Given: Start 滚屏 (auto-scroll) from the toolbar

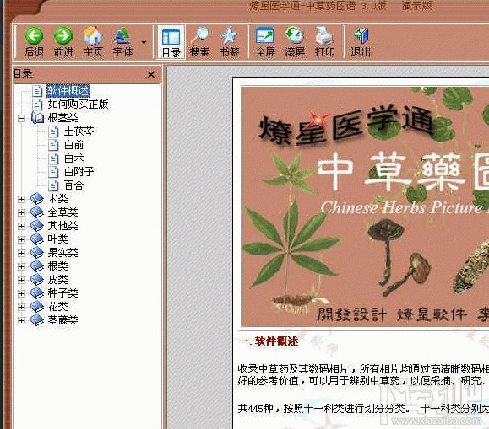Looking at the screenshot, I should (x=295, y=41).
